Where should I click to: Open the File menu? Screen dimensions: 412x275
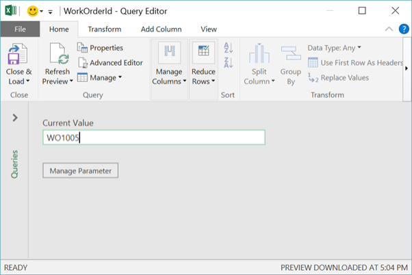point(21,29)
